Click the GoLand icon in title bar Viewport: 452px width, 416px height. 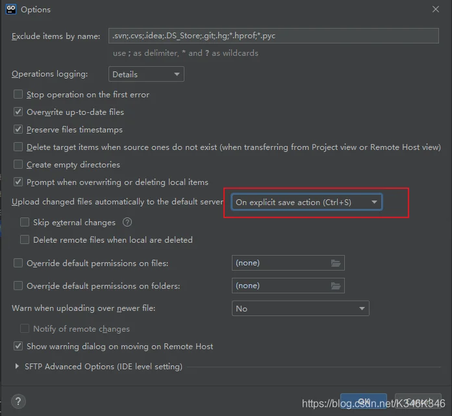[11, 10]
